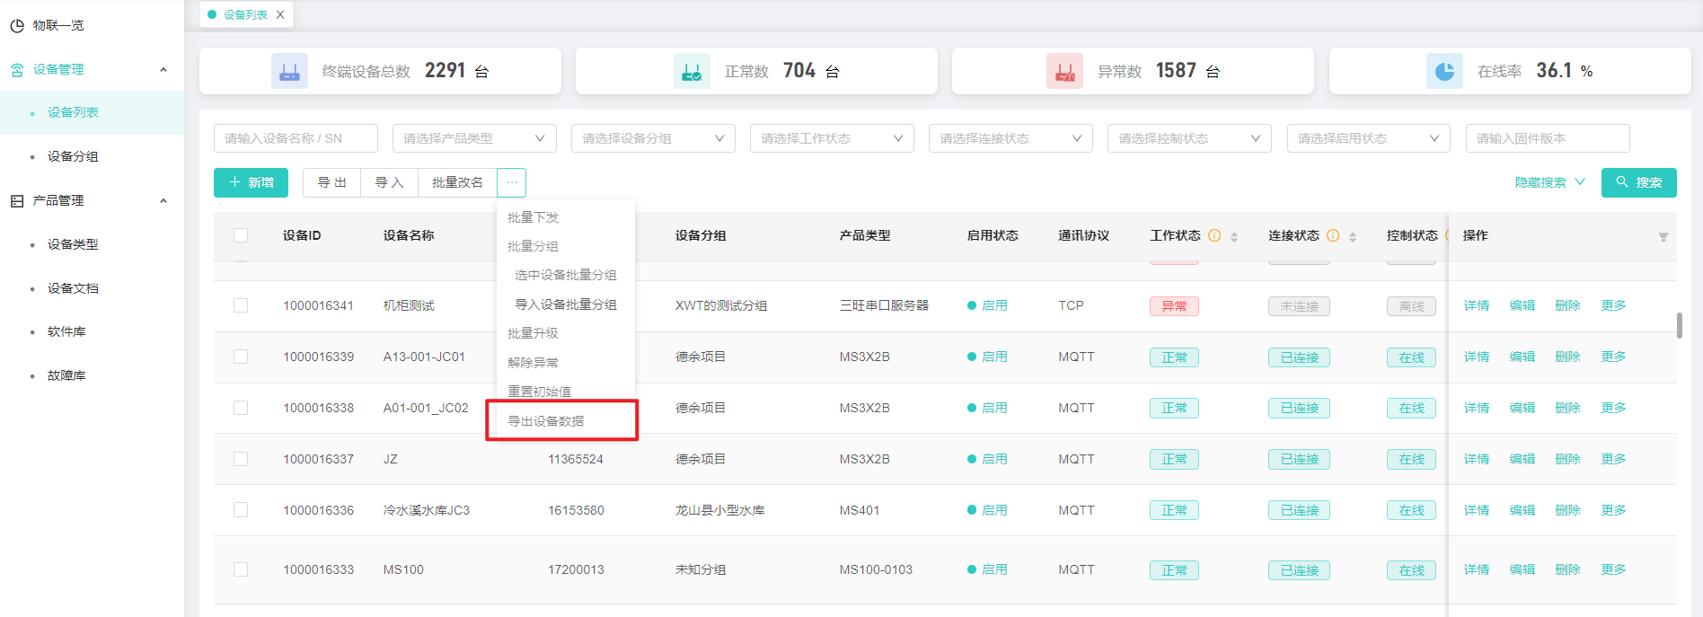The width and height of the screenshot is (1703, 617).
Task: Choose 导出设备数据 from the dropdown menu
Action: point(546,421)
